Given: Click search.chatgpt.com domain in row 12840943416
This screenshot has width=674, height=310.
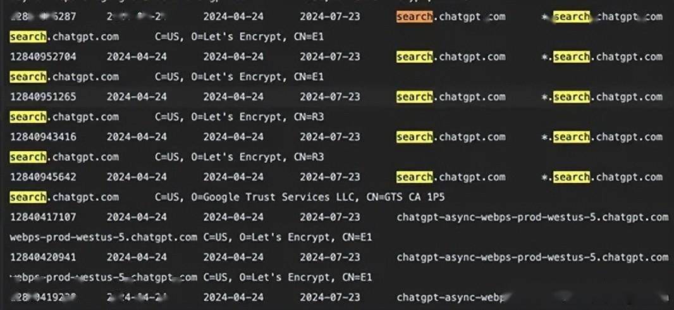Looking at the screenshot, I should 451,137.
